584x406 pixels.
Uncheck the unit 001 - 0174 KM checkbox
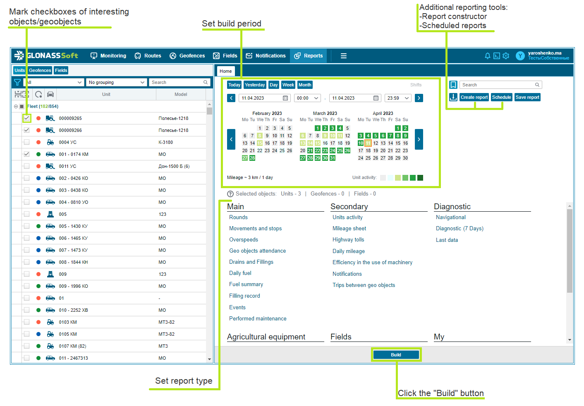click(x=27, y=154)
